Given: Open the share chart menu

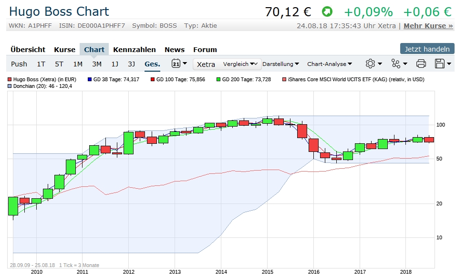Looking at the screenshot, I should [399, 64].
